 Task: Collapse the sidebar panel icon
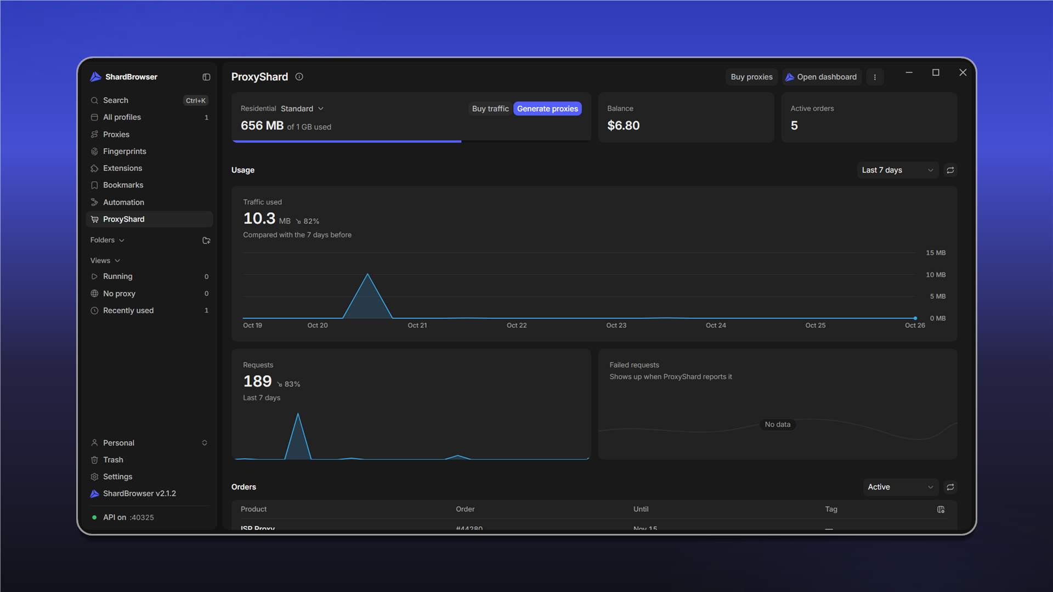(x=206, y=77)
